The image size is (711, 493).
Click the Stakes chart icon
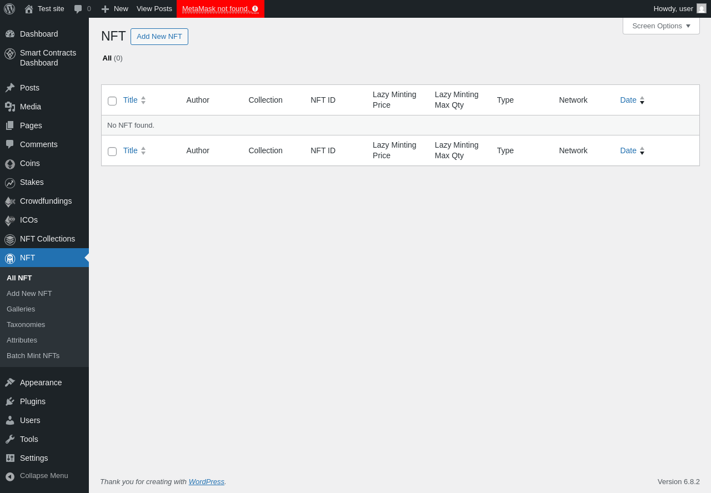(10, 183)
